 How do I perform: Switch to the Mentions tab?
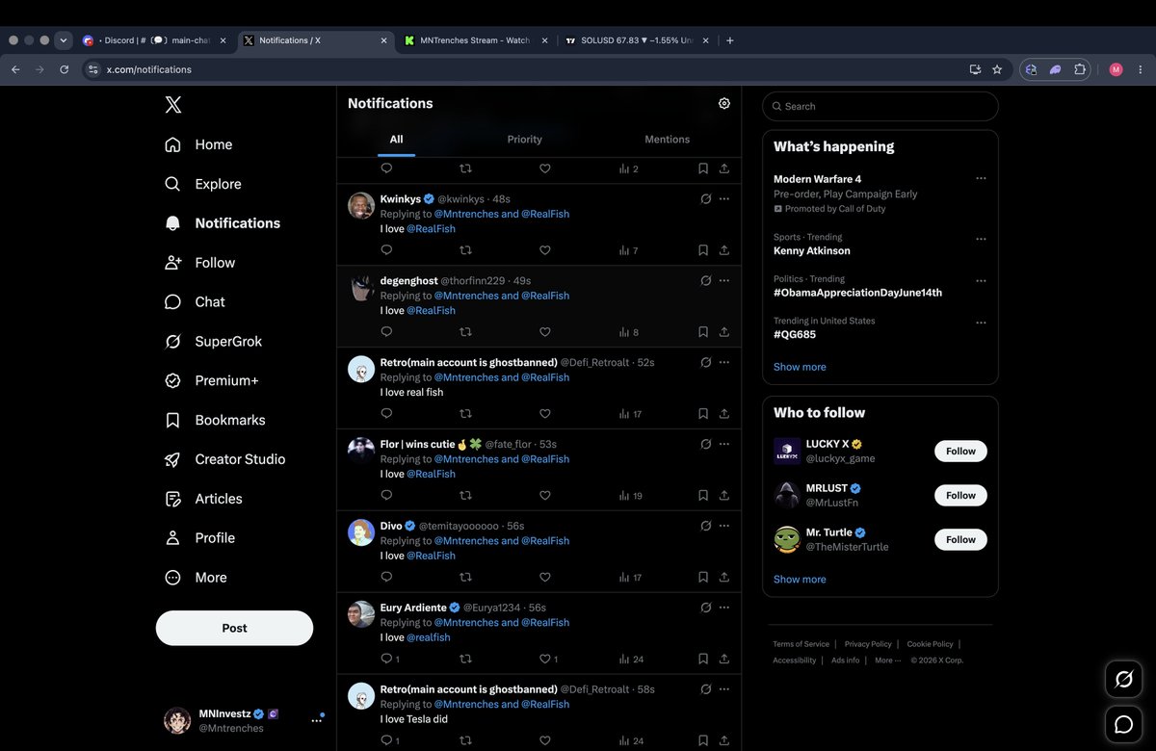click(x=667, y=140)
